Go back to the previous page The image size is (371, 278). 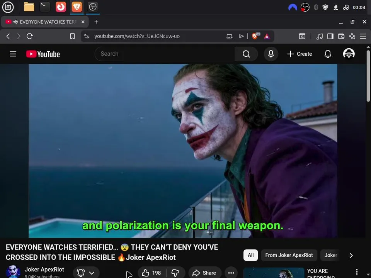coord(8,36)
